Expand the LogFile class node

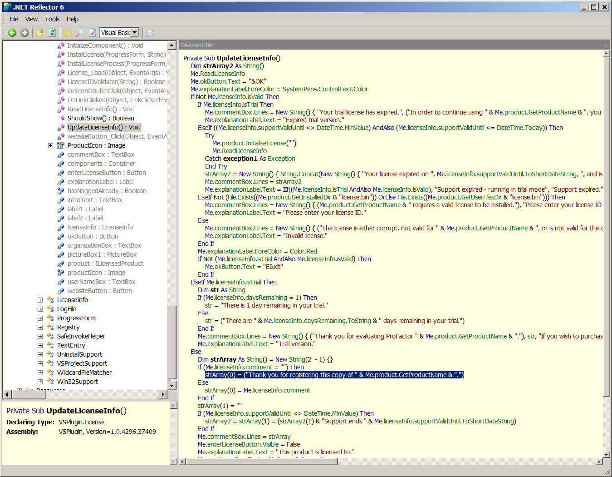pos(40,309)
